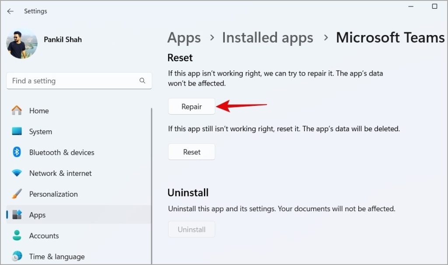This screenshot has height=265, width=448.
Task: Click the Settings window title text
Action: (x=35, y=11)
